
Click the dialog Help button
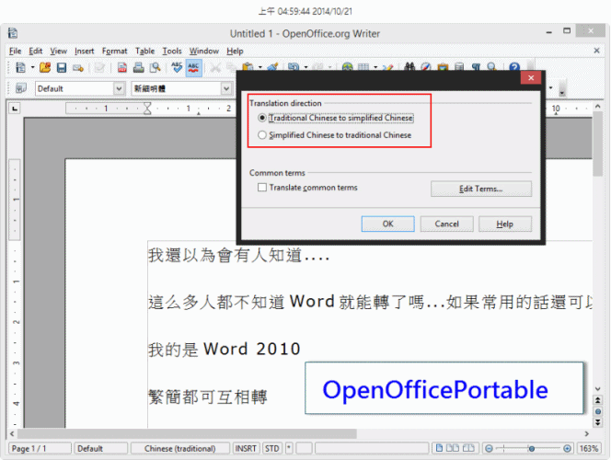(504, 224)
